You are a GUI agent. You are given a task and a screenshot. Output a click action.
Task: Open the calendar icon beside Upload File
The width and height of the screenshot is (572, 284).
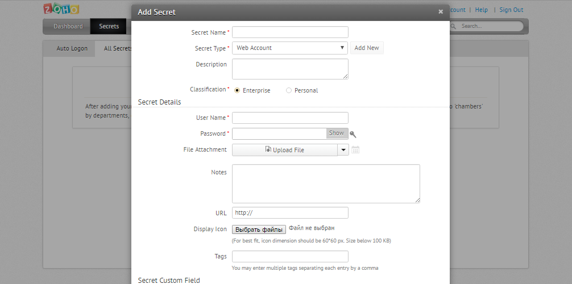pyautogui.click(x=355, y=150)
